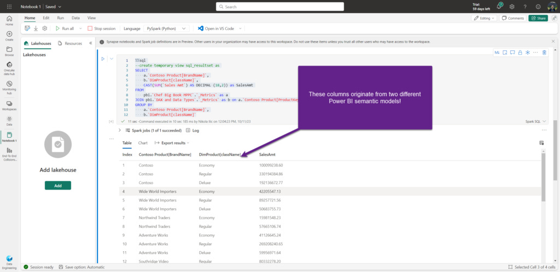
Task: Open the notifications bell icon
Action: point(499,7)
